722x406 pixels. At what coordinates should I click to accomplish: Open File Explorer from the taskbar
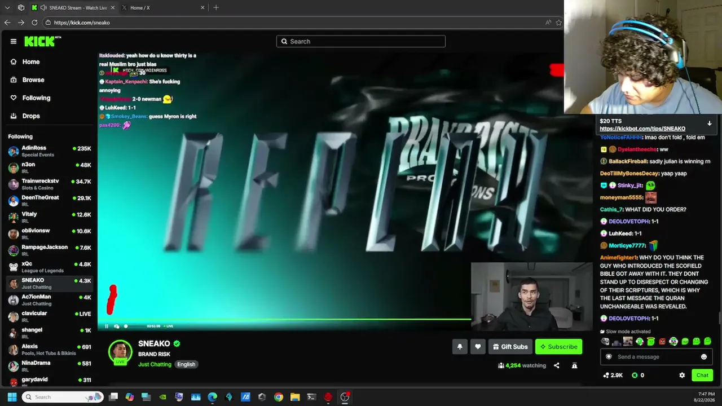click(295, 397)
